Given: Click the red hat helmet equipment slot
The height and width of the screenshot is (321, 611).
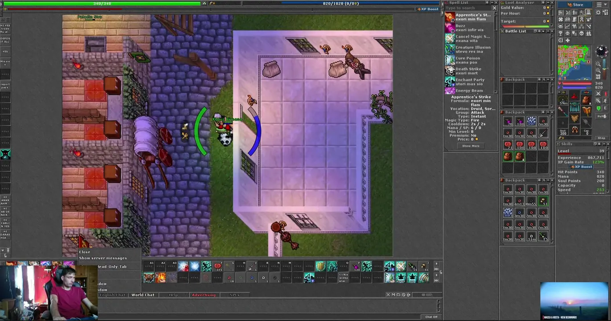Looking at the screenshot, I should [x=574, y=96].
